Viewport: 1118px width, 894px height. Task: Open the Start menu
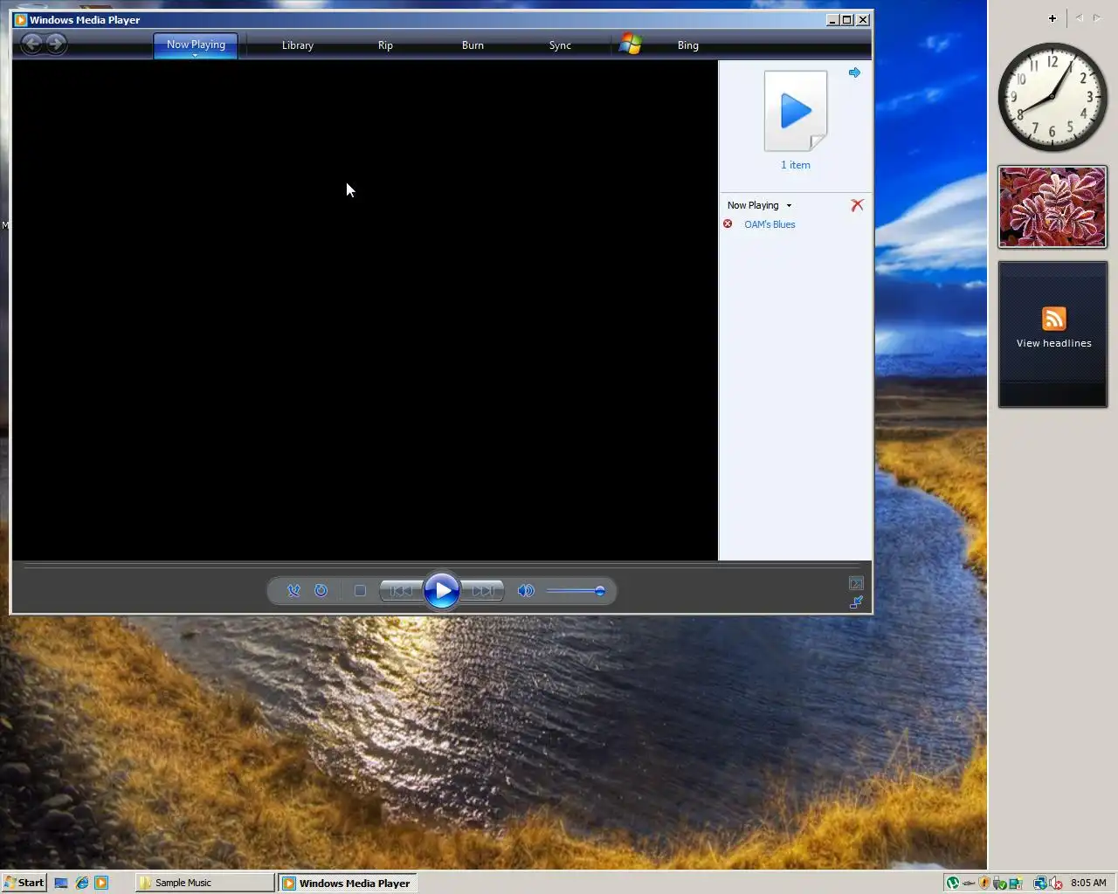[24, 883]
